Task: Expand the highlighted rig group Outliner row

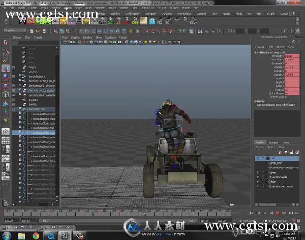Action: coord(13,90)
